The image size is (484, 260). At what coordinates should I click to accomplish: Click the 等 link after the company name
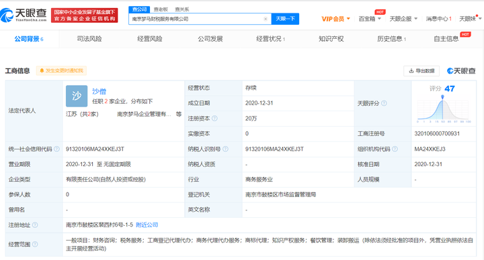pos(179,114)
